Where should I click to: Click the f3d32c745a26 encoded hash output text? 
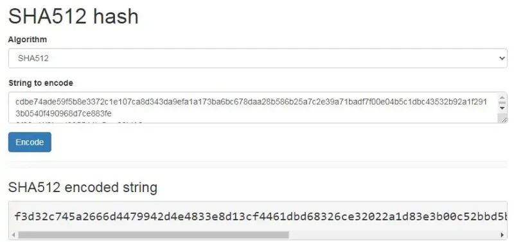coord(260,216)
